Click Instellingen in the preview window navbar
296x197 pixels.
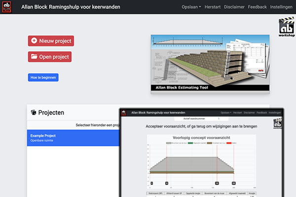(x=275, y=113)
